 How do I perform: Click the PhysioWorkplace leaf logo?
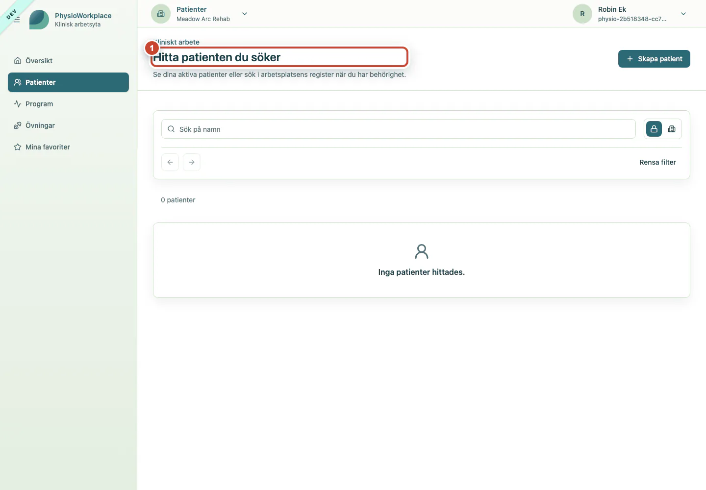tap(39, 20)
